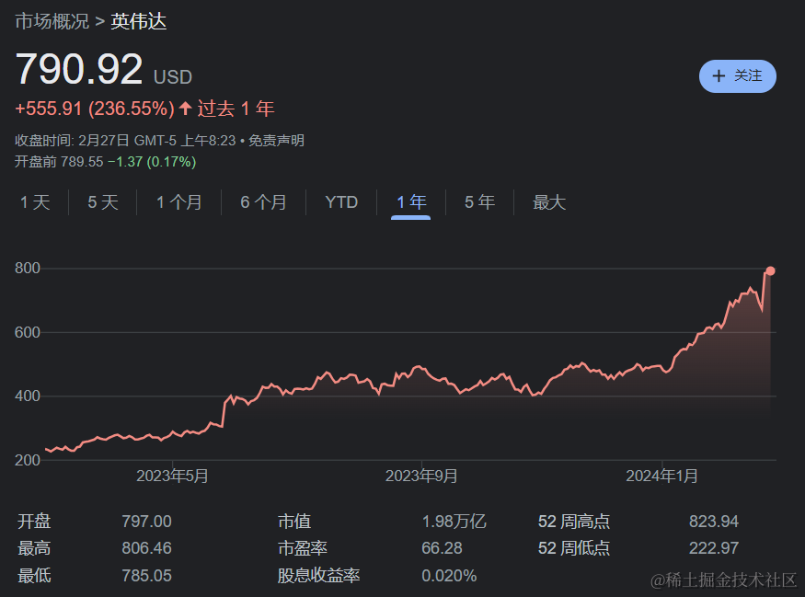The image size is (805, 597).
Task: Click the 52 周低点 value 222.97
Action: pos(714,548)
